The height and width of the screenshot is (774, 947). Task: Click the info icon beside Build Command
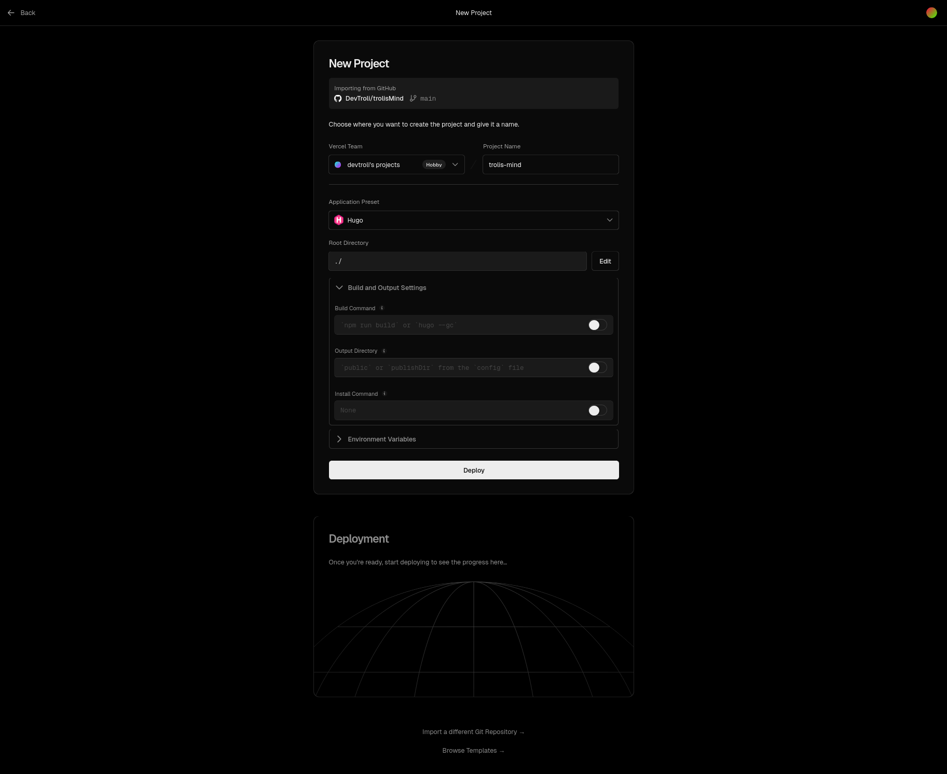[x=382, y=308]
